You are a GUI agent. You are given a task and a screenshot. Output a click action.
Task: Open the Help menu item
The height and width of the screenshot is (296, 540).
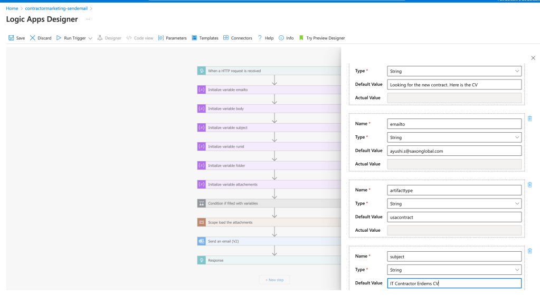tap(266, 38)
